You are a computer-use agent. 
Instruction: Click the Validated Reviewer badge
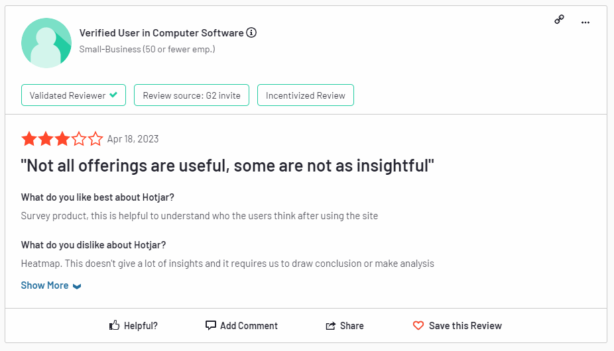point(67,95)
